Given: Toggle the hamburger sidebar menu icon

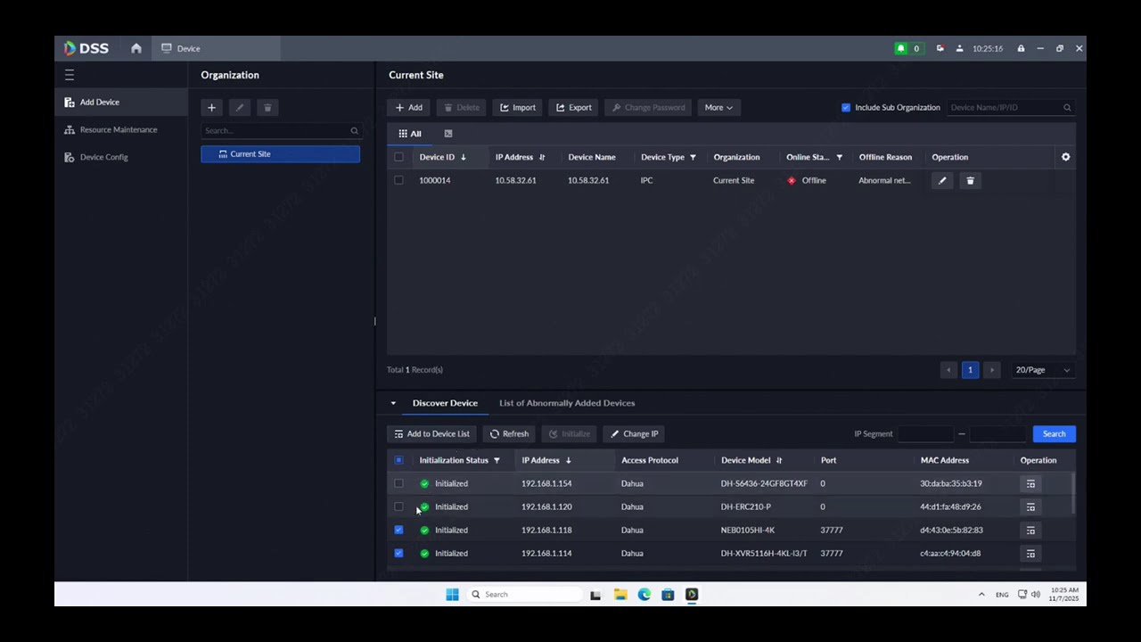Looking at the screenshot, I should pos(70,75).
